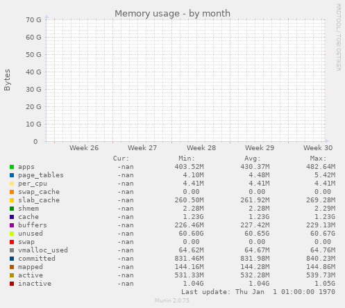Select the 'vmalloc_used' legend label
The width and height of the screenshot is (345, 308).
coord(43,250)
